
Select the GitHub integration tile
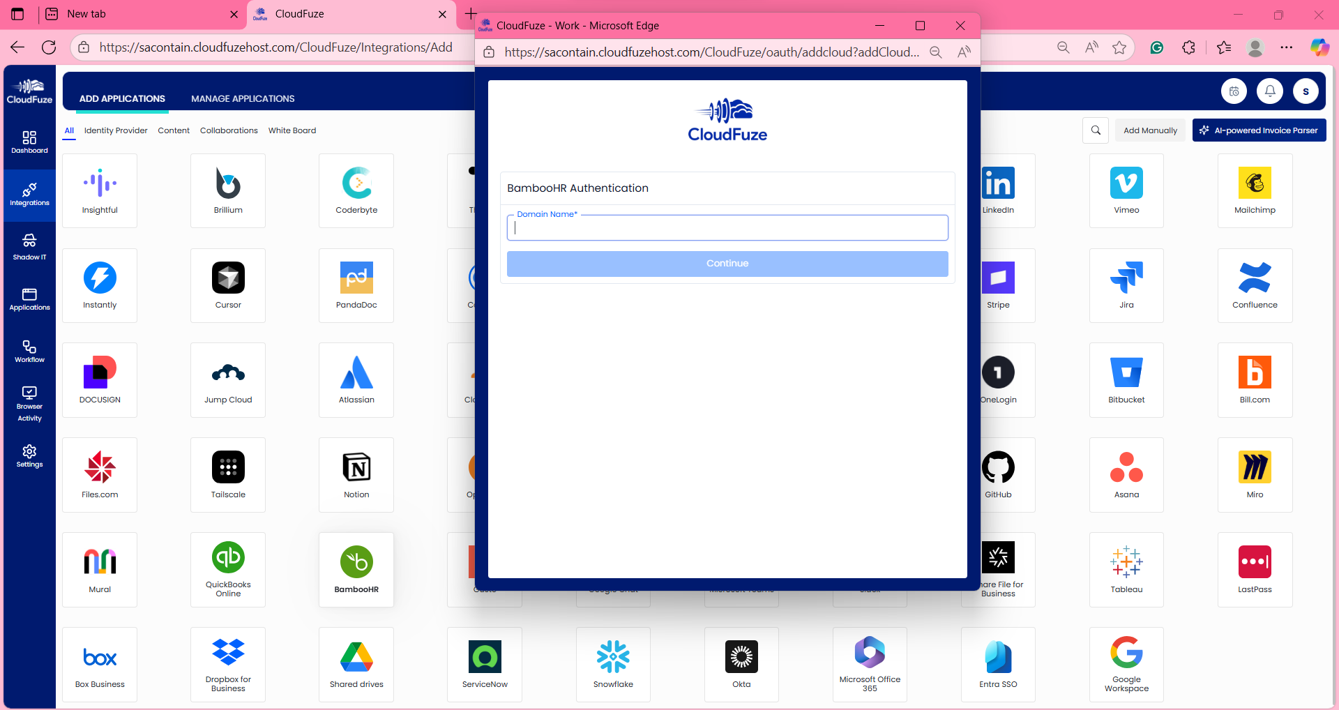pyautogui.click(x=997, y=474)
